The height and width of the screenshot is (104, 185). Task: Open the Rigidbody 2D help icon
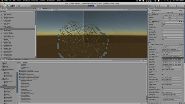click(x=180, y=21)
